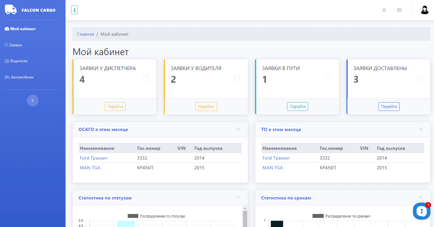Open messages envelope icon
This screenshot has height=227, width=434.
(x=399, y=10)
